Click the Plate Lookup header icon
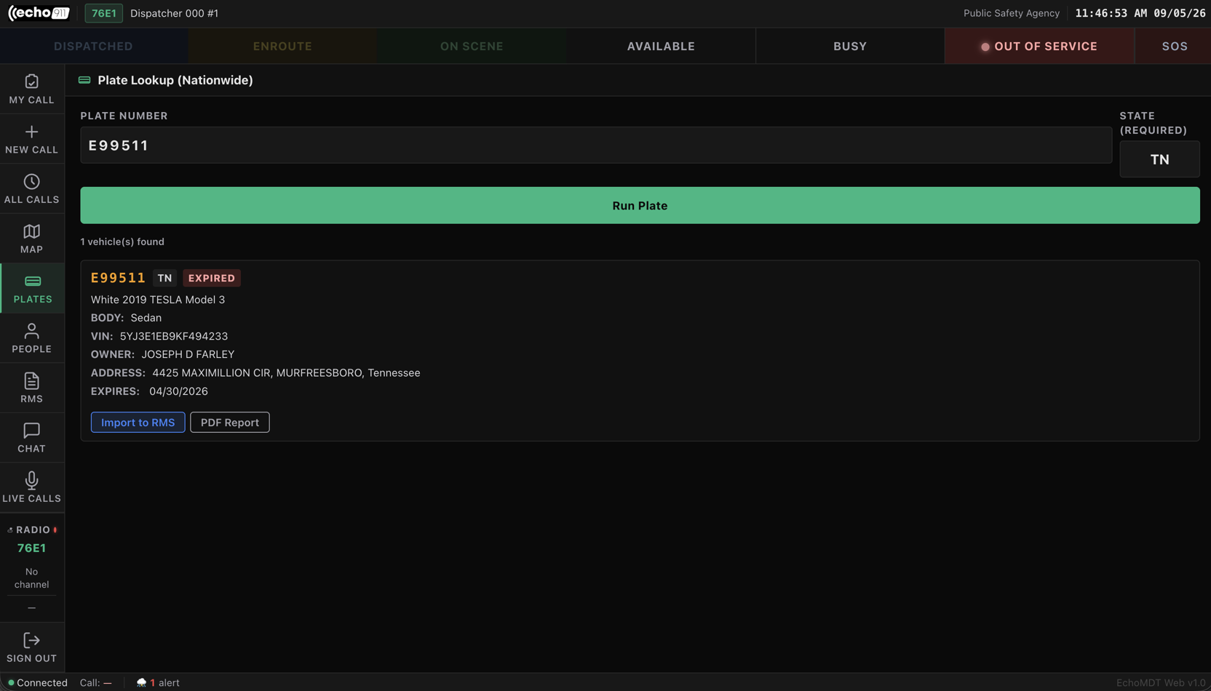 (x=84, y=80)
